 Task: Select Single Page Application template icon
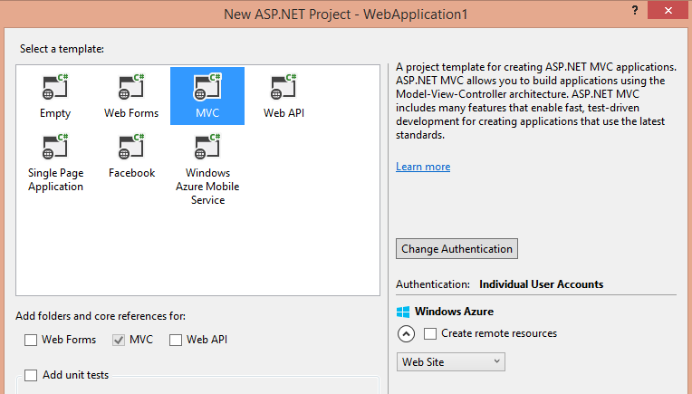[54, 148]
